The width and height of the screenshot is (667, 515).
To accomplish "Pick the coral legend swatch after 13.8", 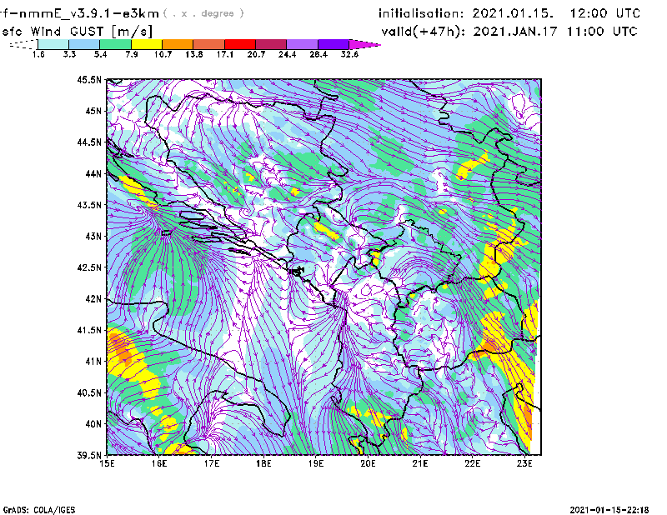I will pos(209,44).
